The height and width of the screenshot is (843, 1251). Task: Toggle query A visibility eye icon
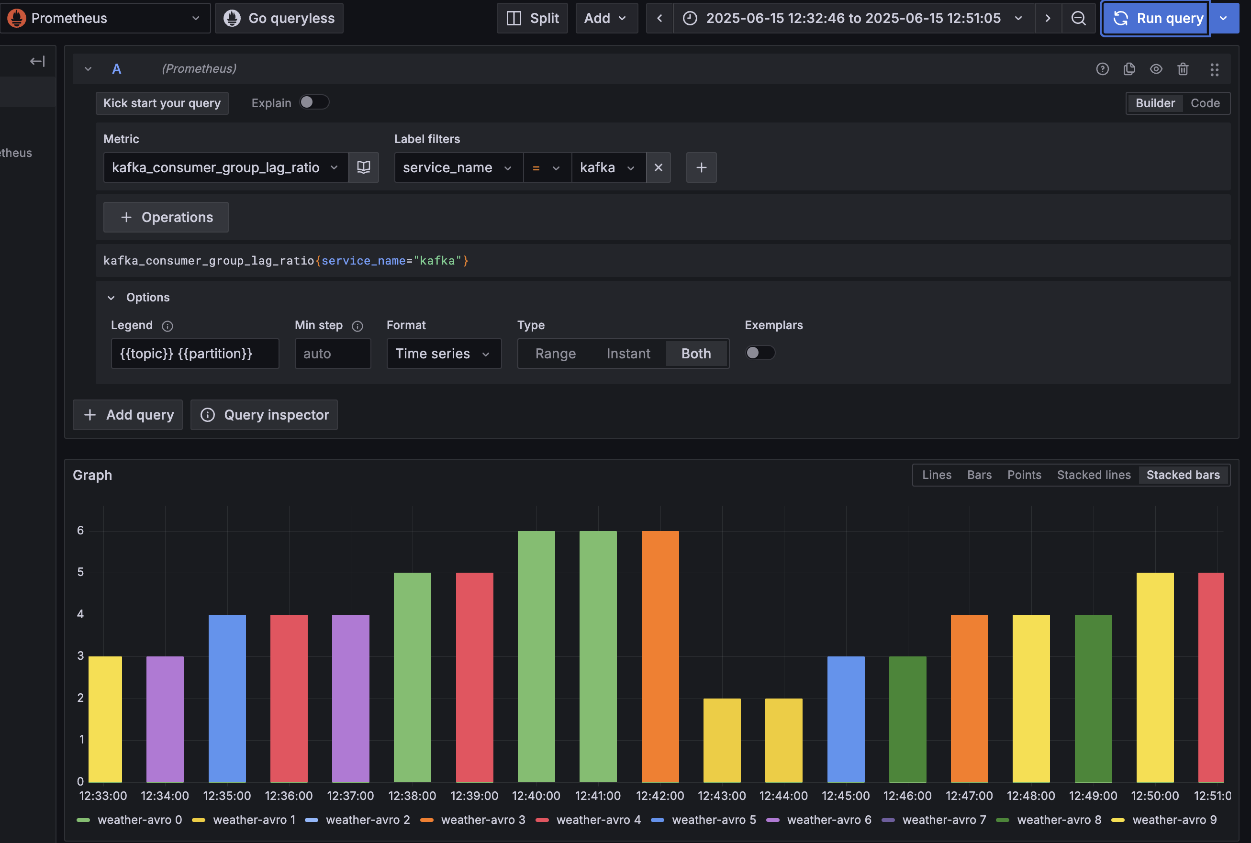click(1156, 69)
